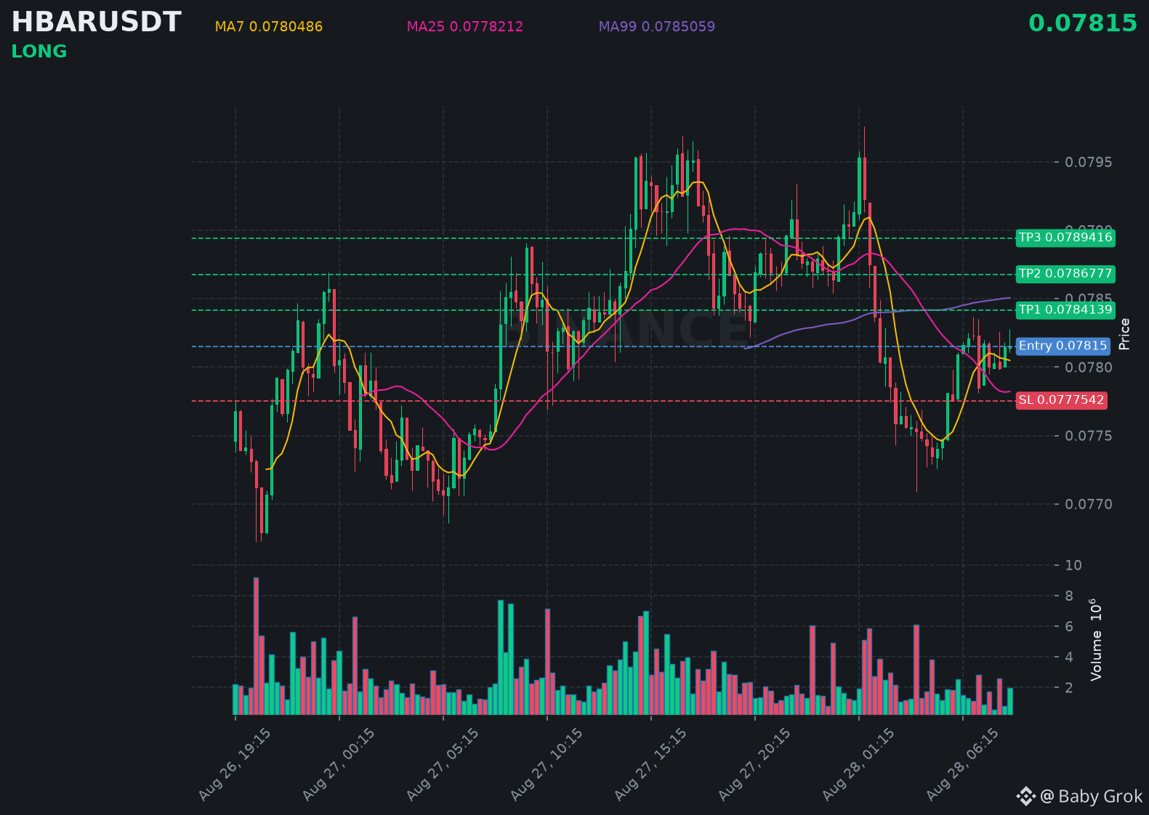
Task: Click the @ Baby Grok credit text
Action: click(1092, 797)
